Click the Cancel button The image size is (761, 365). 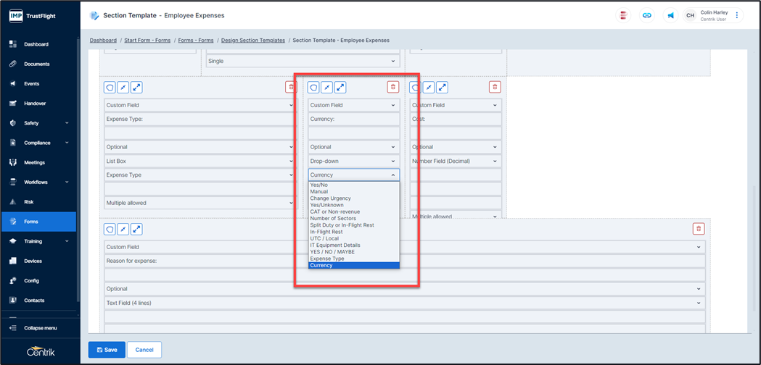(144, 349)
